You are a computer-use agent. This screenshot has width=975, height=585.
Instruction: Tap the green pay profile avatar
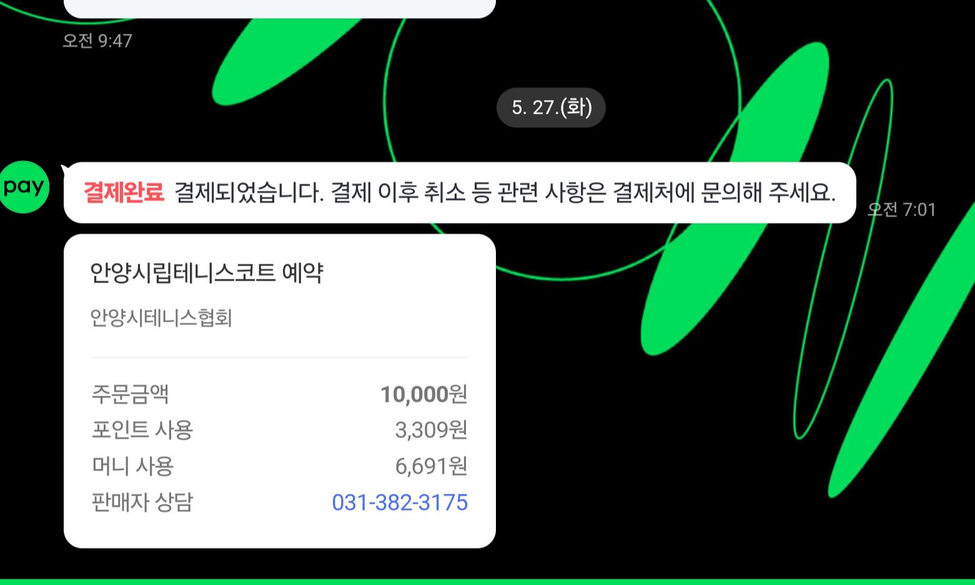24,187
